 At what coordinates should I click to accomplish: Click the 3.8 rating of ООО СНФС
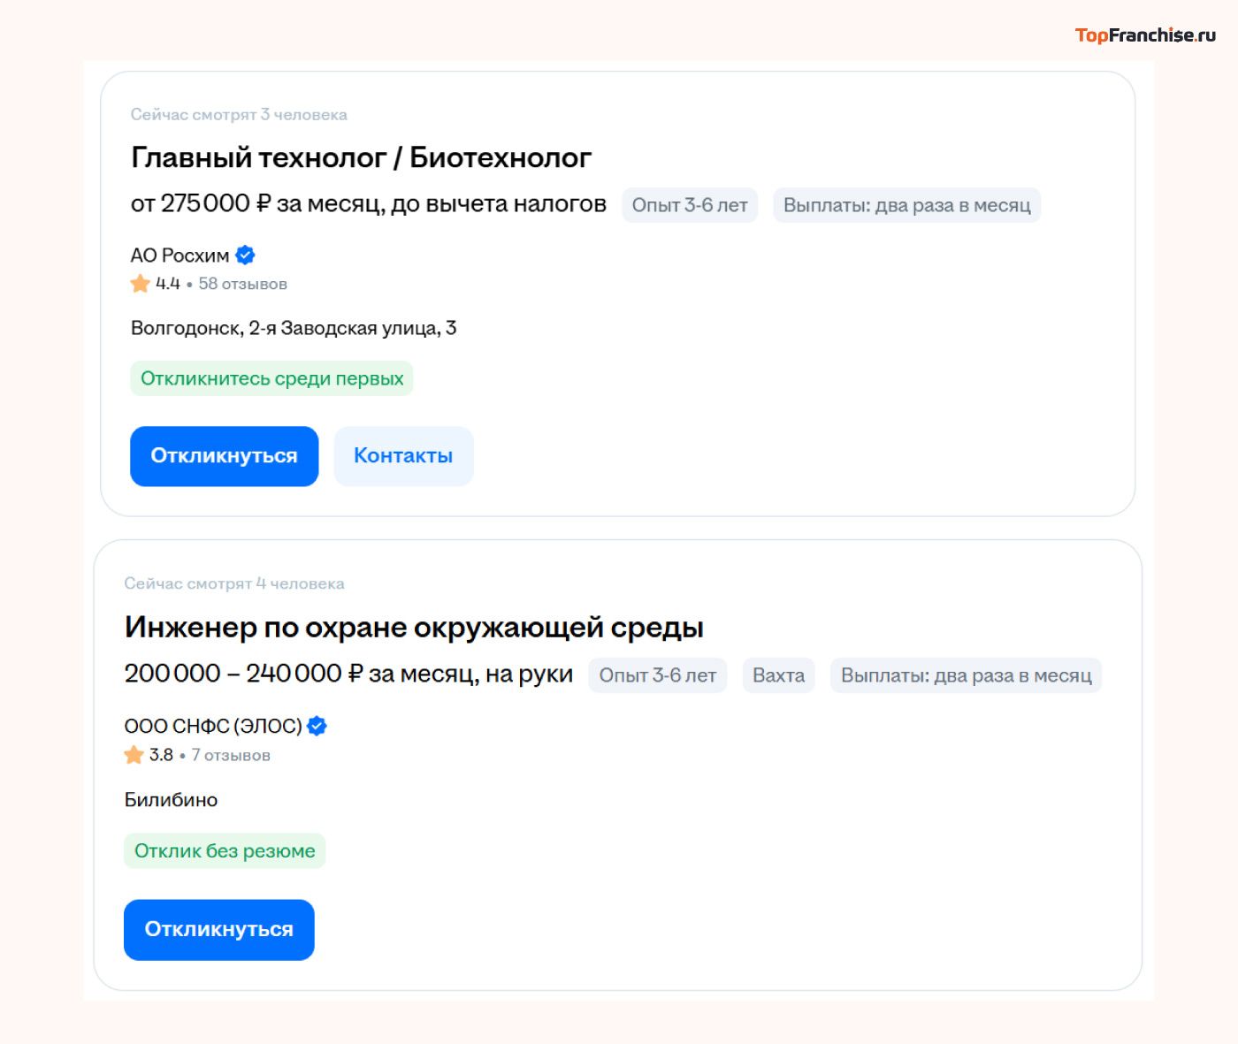pos(160,754)
